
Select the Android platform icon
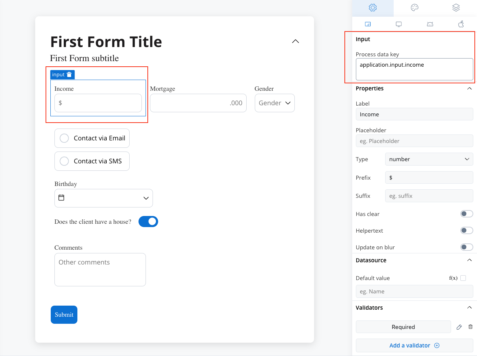(430, 24)
